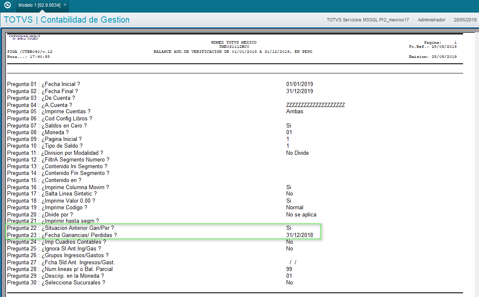The height and width of the screenshot is (297, 479).
Task: Click the Pagina: 1 text
Action: 440,42
